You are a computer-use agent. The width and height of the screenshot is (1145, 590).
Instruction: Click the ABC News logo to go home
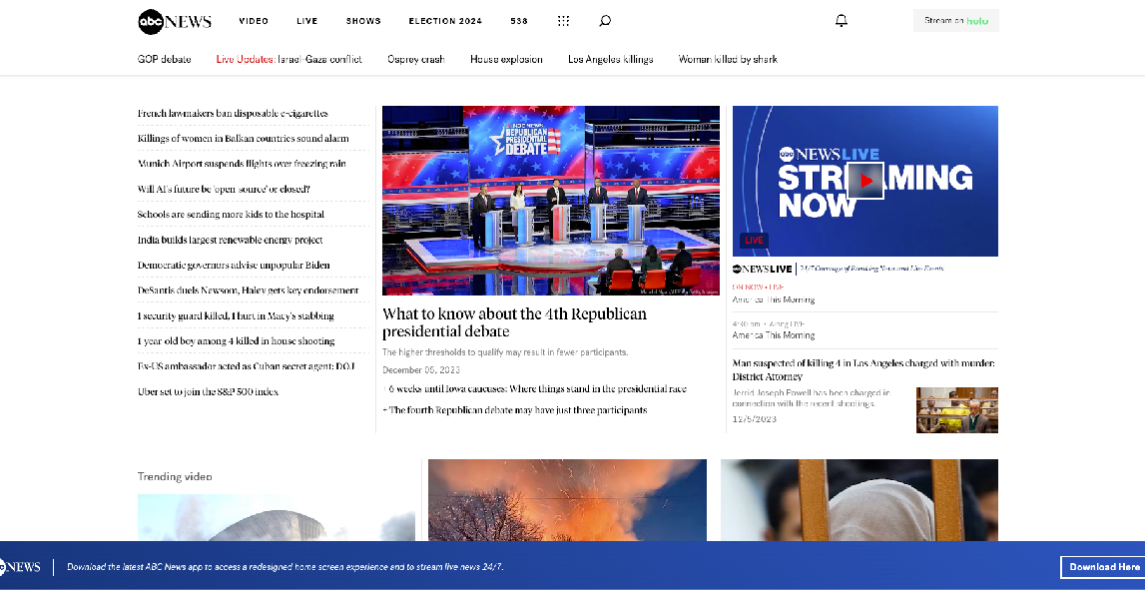173,21
